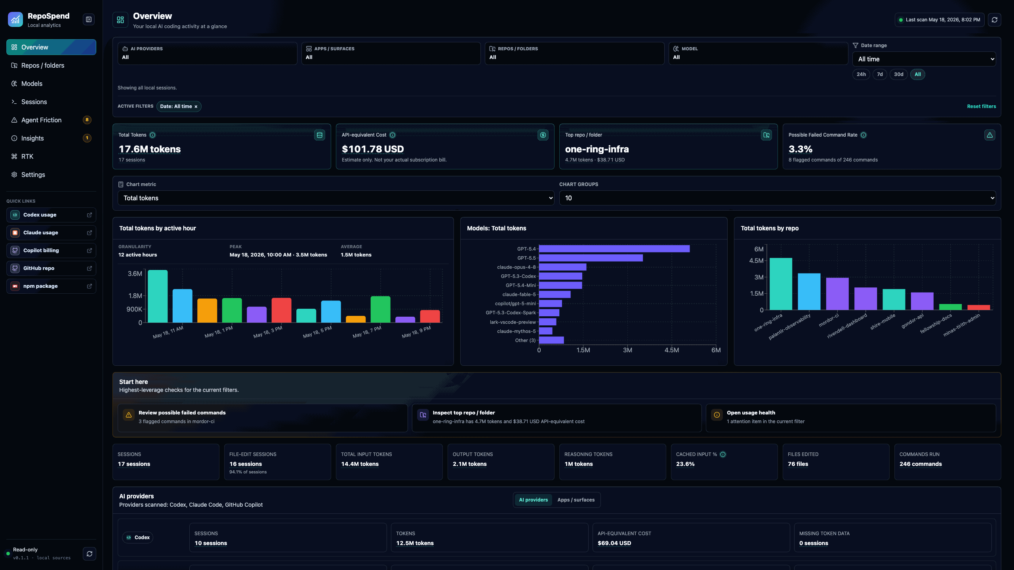1014x570 pixels.
Task: Open Agent Friction in the sidebar
Action: click(51, 120)
